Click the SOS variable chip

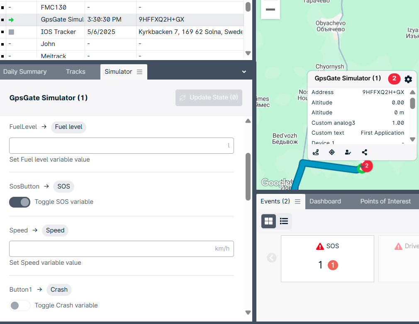click(x=63, y=186)
